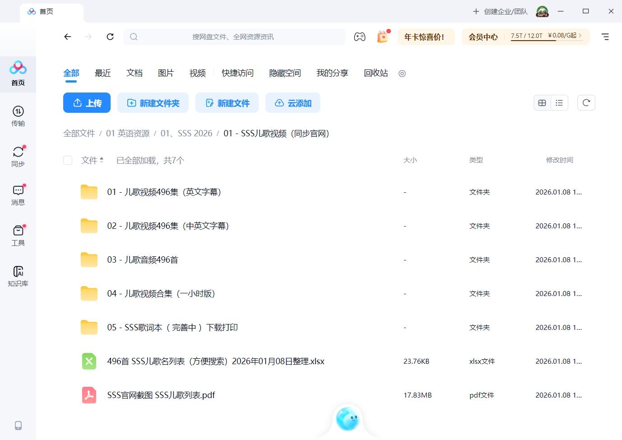Switch to the 图片 tab
Screen dimensions: 622x440
point(166,73)
